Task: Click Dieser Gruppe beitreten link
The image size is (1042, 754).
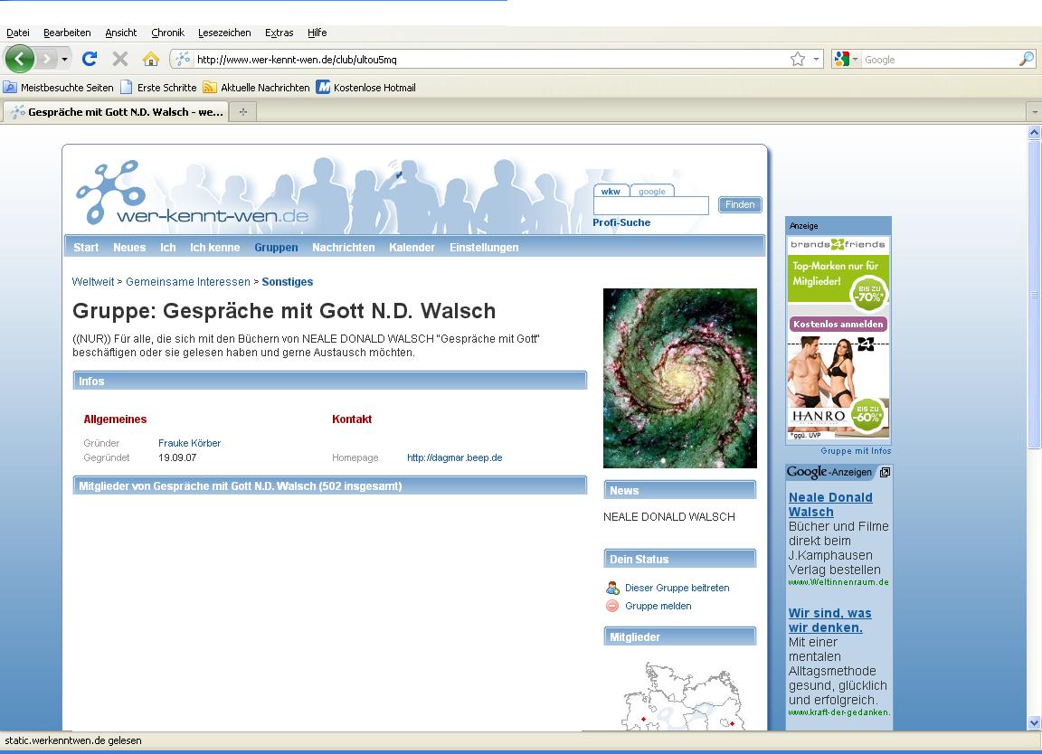Action: pyautogui.click(x=677, y=588)
